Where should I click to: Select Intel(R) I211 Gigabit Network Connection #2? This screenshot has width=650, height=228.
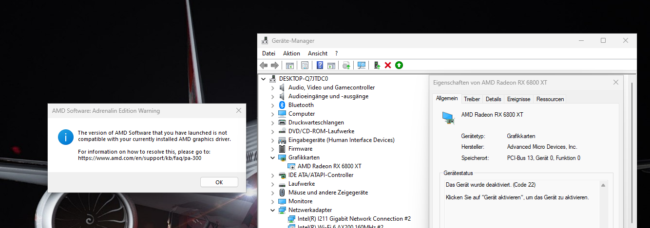(x=354, y=219)
